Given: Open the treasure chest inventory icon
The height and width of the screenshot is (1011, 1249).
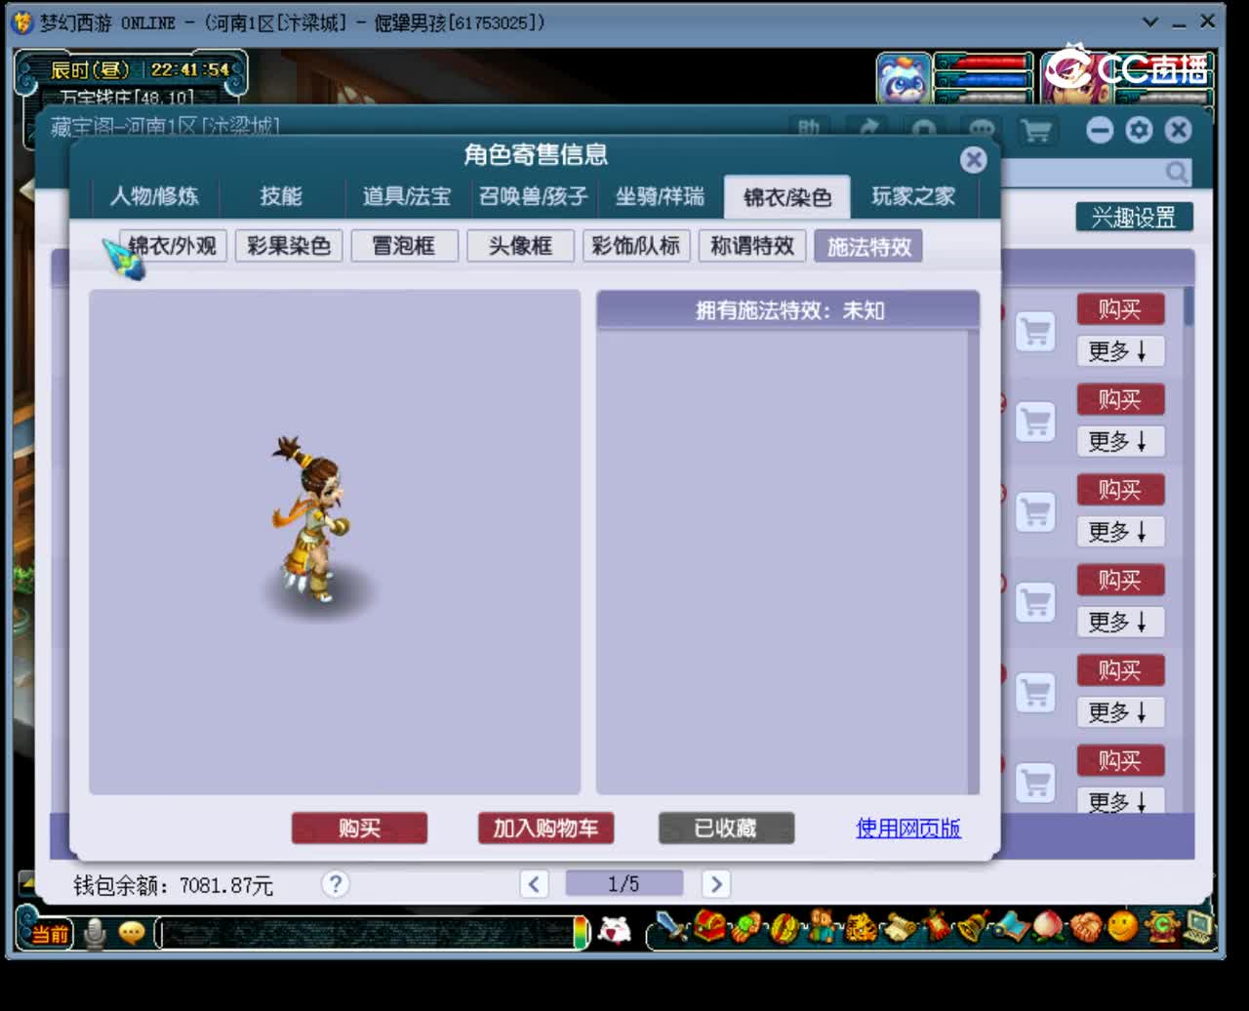Looking at the screenshot, I should 709,926.
